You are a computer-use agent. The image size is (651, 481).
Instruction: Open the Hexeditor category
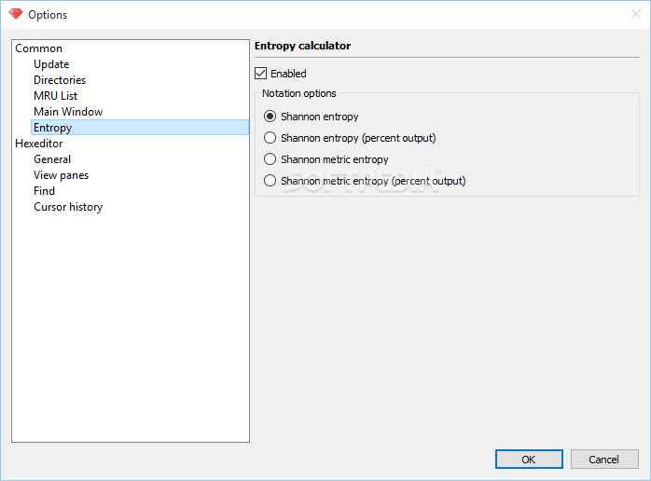pyautogui.click(x=39, y=144)
